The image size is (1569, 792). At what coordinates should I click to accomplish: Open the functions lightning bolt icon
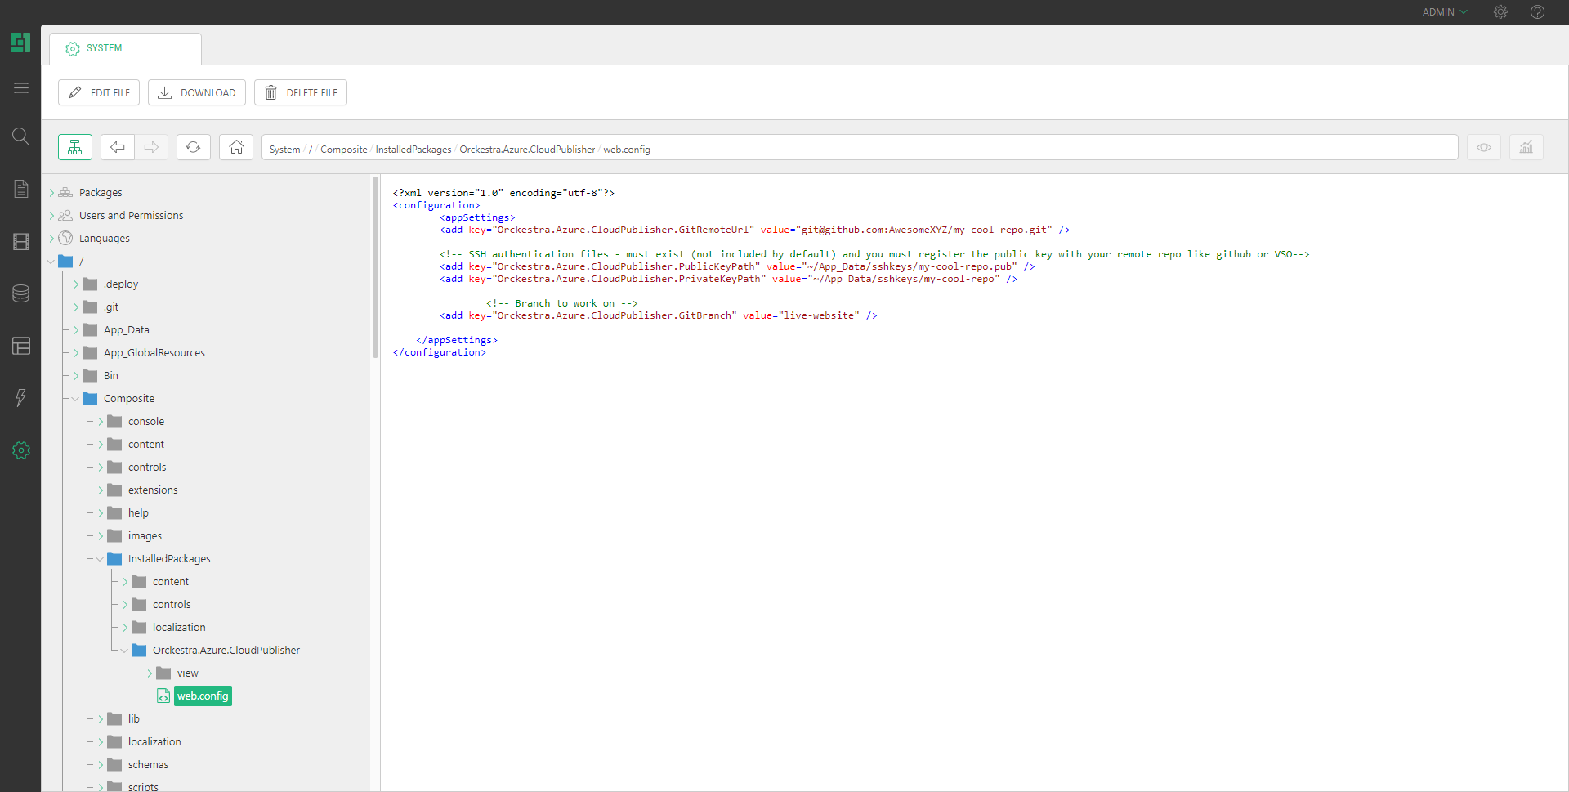click(x=21, y=398)
